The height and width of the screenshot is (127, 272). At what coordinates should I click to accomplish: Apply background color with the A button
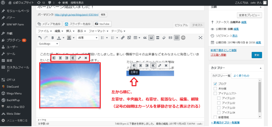69,38
